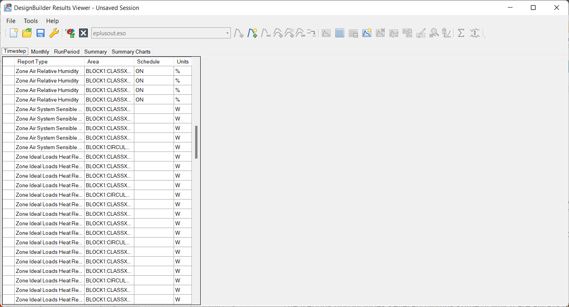569x307 pixels.
Task: Click the New session icon
Action: (x=14, y=33)
